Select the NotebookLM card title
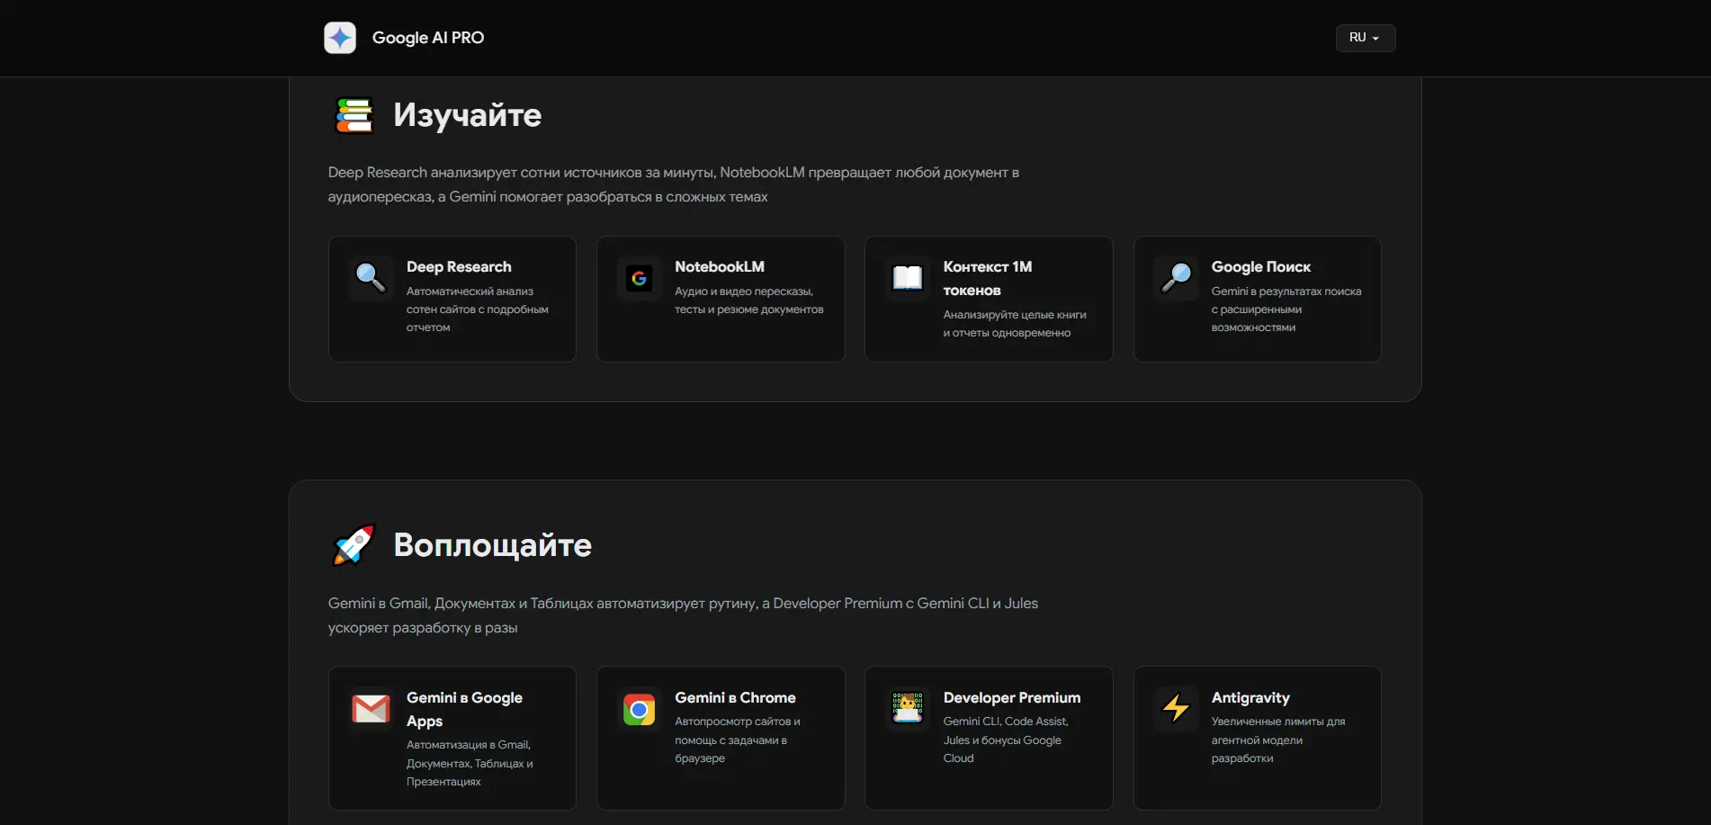Image resolution: width=1711 pixels, height=825 pixels. [x=720, y=267]
